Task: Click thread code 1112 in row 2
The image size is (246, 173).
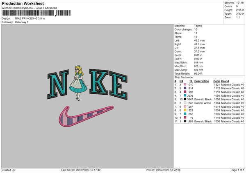Action: click(x=217, y=89)
